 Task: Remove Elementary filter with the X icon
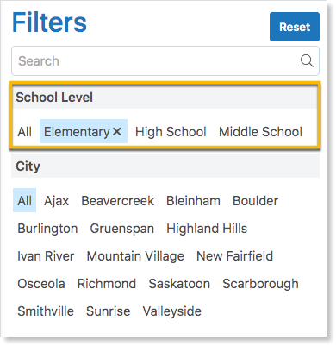tap(117, 132)
